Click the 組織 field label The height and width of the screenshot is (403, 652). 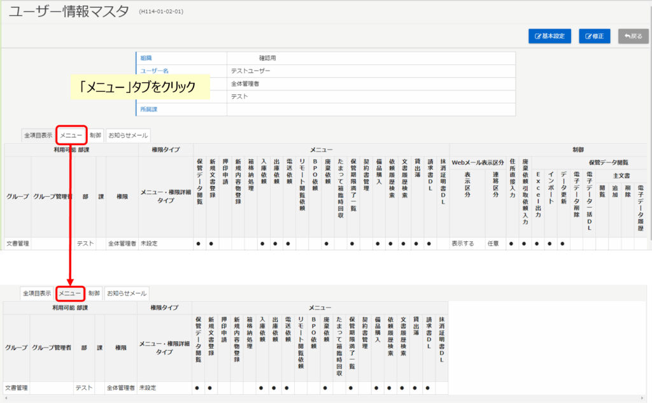[x=146, y=58]
